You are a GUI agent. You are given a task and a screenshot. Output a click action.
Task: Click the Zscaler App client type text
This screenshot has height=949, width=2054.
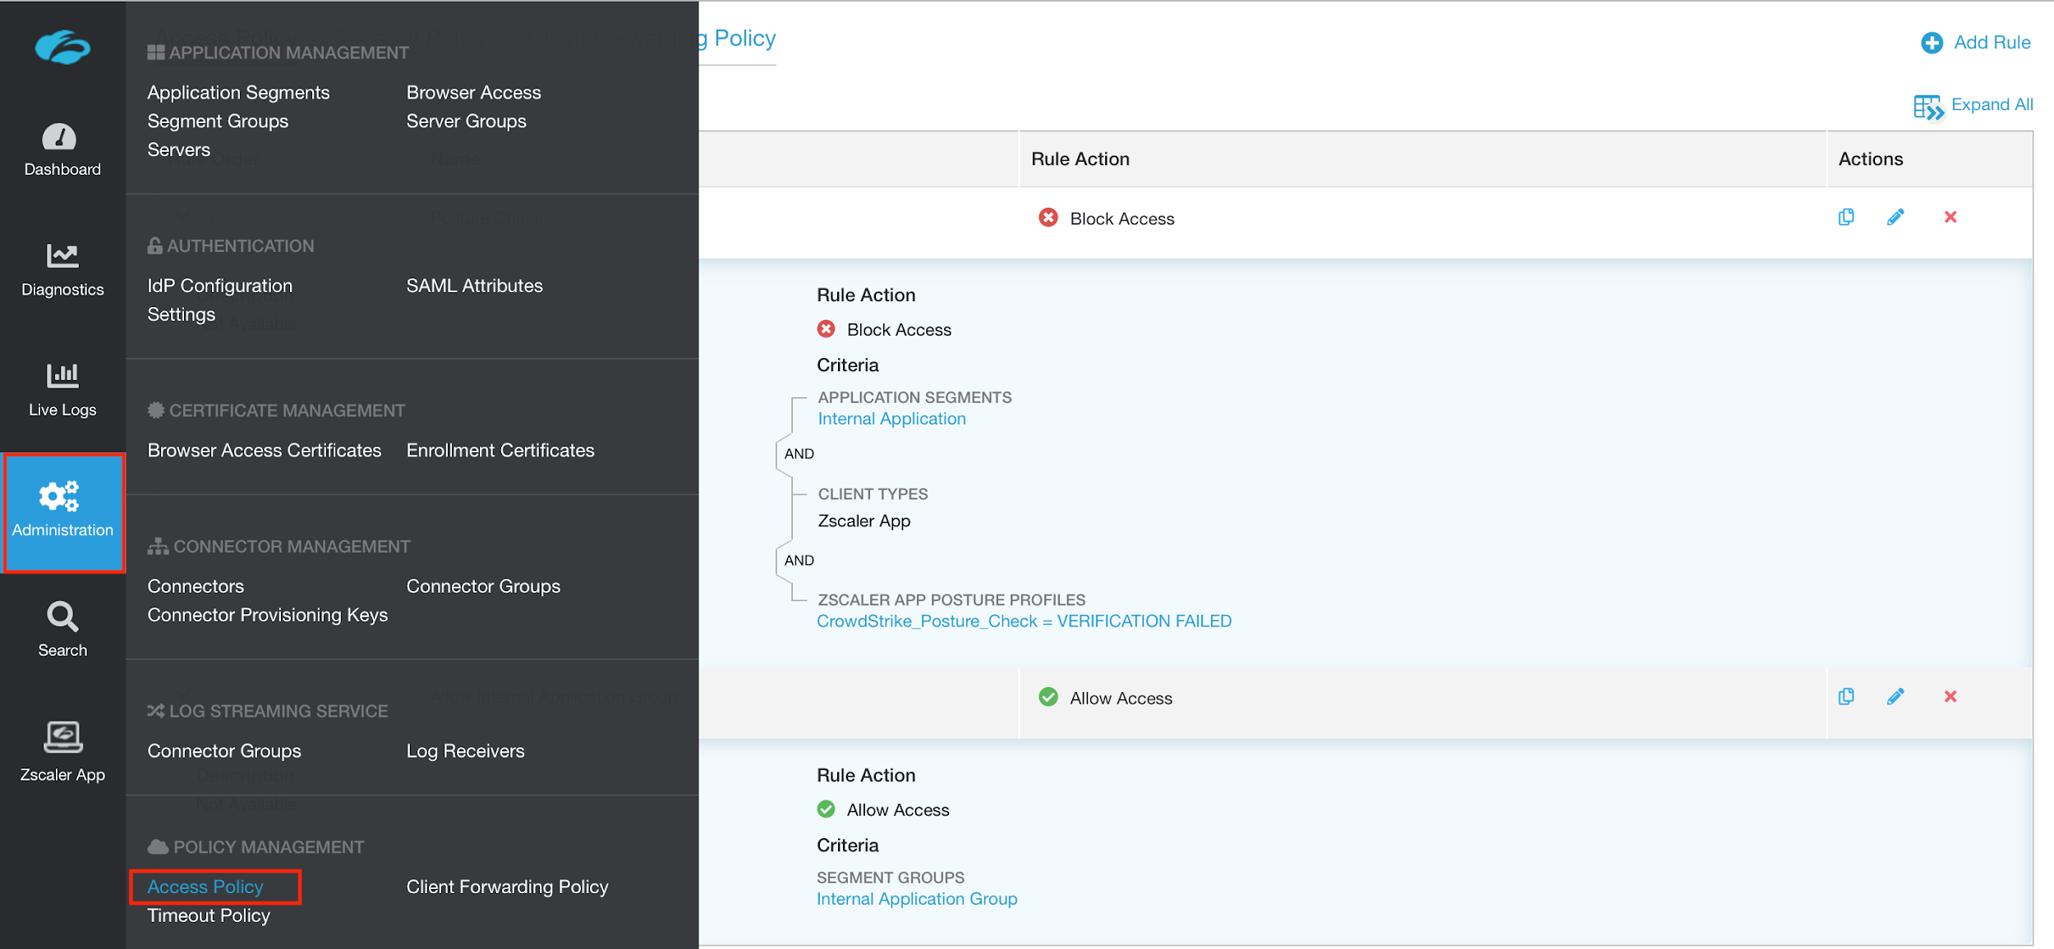[864, 521]
